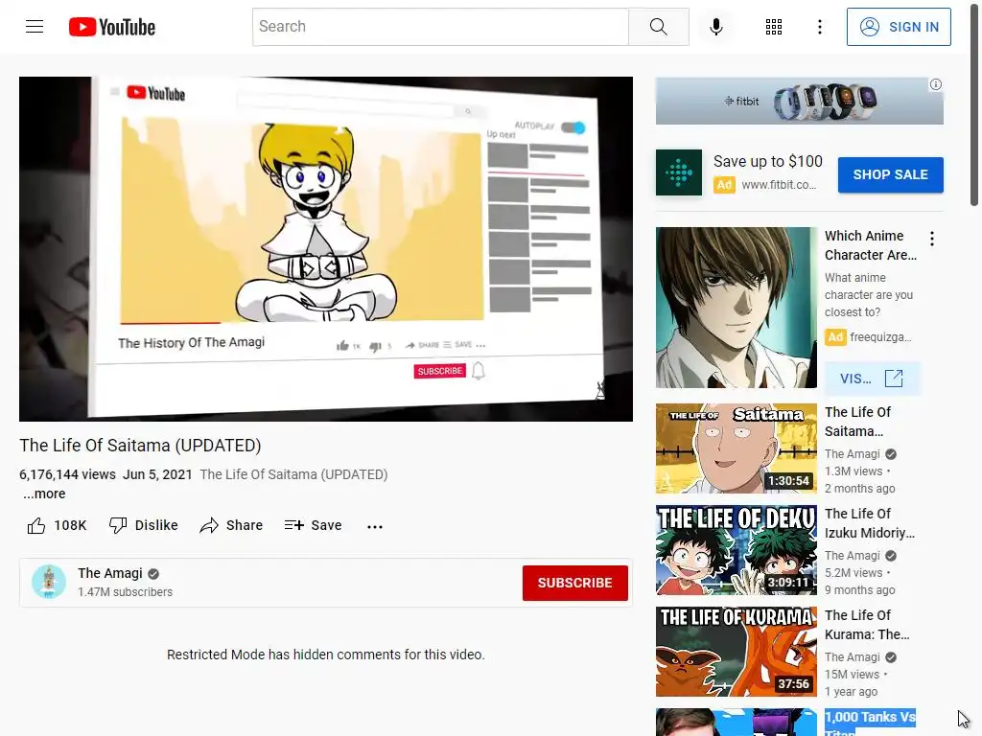Subscribe to The Amagi channel
982x736 pixels.
coord(575,583)
